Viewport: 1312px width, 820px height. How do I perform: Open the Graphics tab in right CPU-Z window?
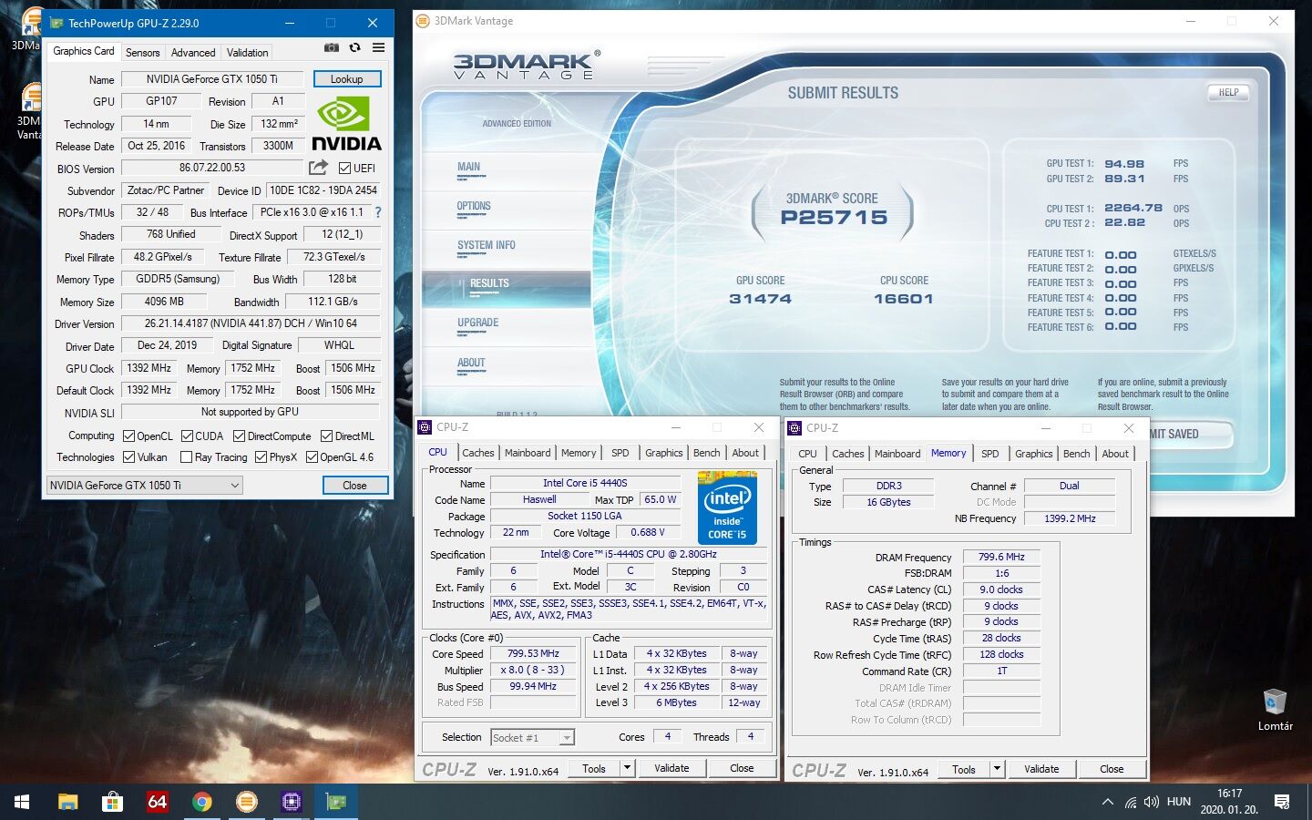pos(1033,454)
